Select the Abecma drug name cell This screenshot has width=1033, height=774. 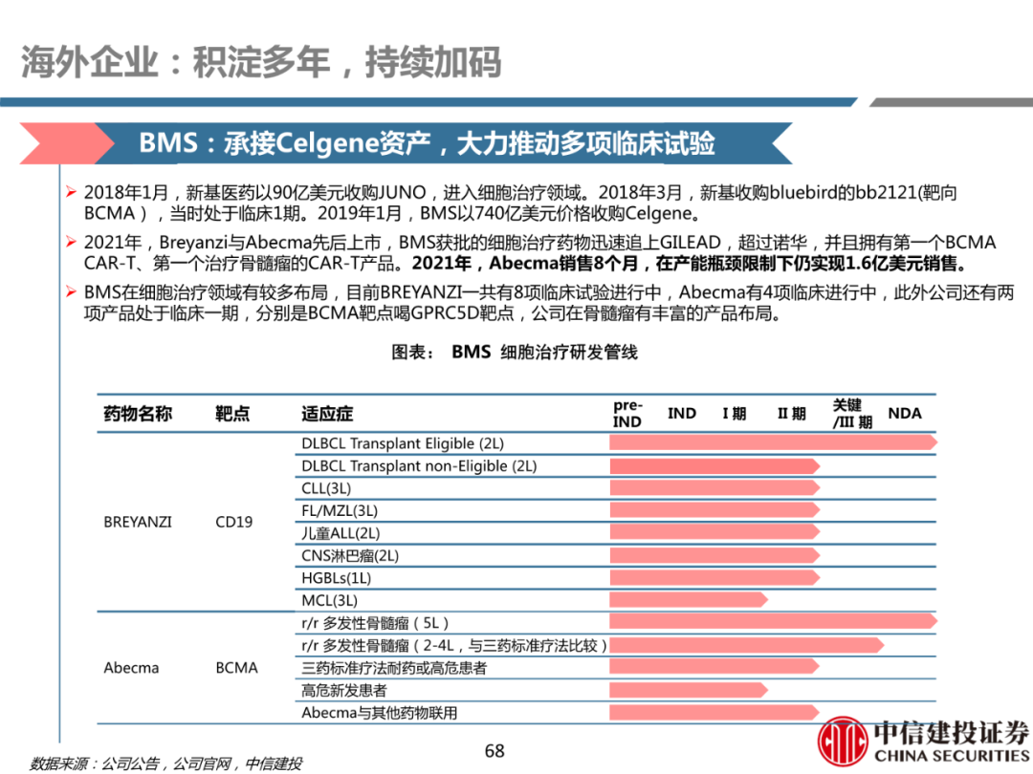131,668
